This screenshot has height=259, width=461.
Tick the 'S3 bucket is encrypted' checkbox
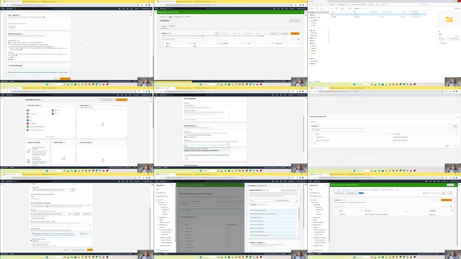(31, 218)
